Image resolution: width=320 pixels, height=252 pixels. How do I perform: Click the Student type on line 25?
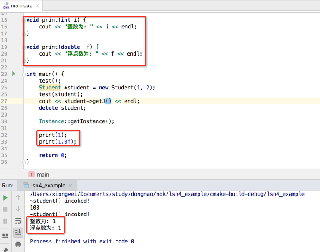[50, 88]
